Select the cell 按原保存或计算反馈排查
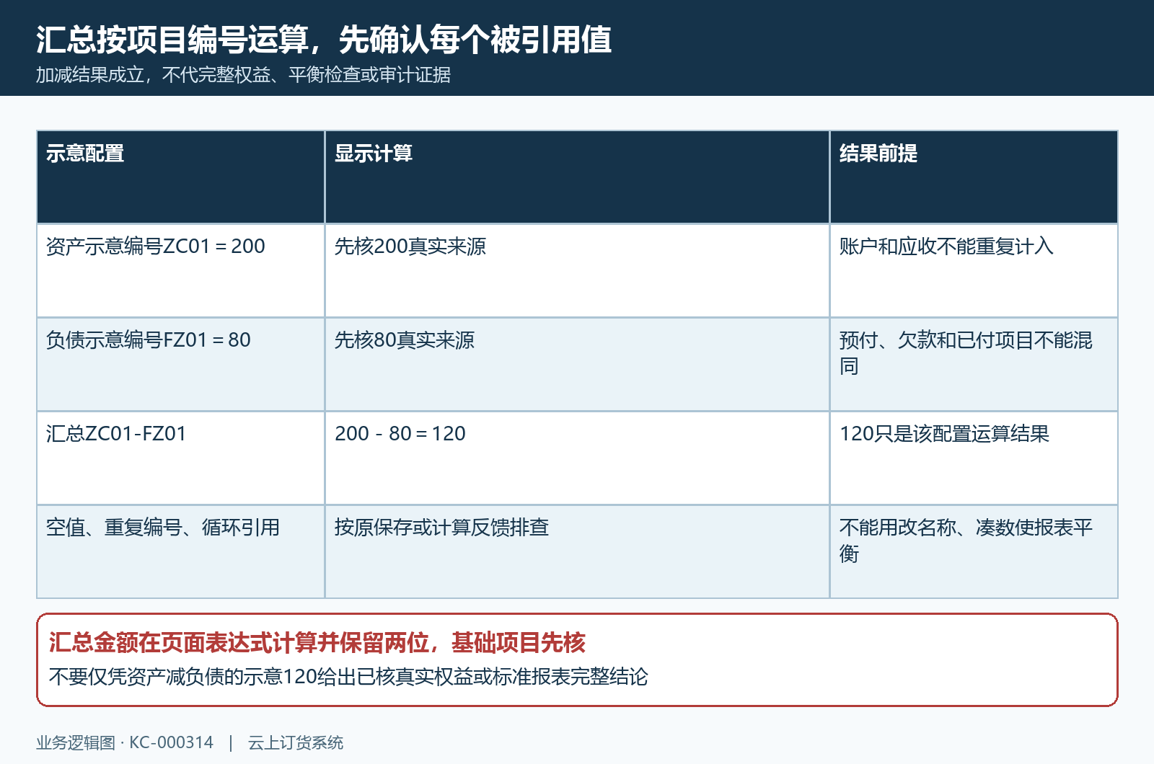Screen dimensions: 1154x764 (x=577, y=552)
